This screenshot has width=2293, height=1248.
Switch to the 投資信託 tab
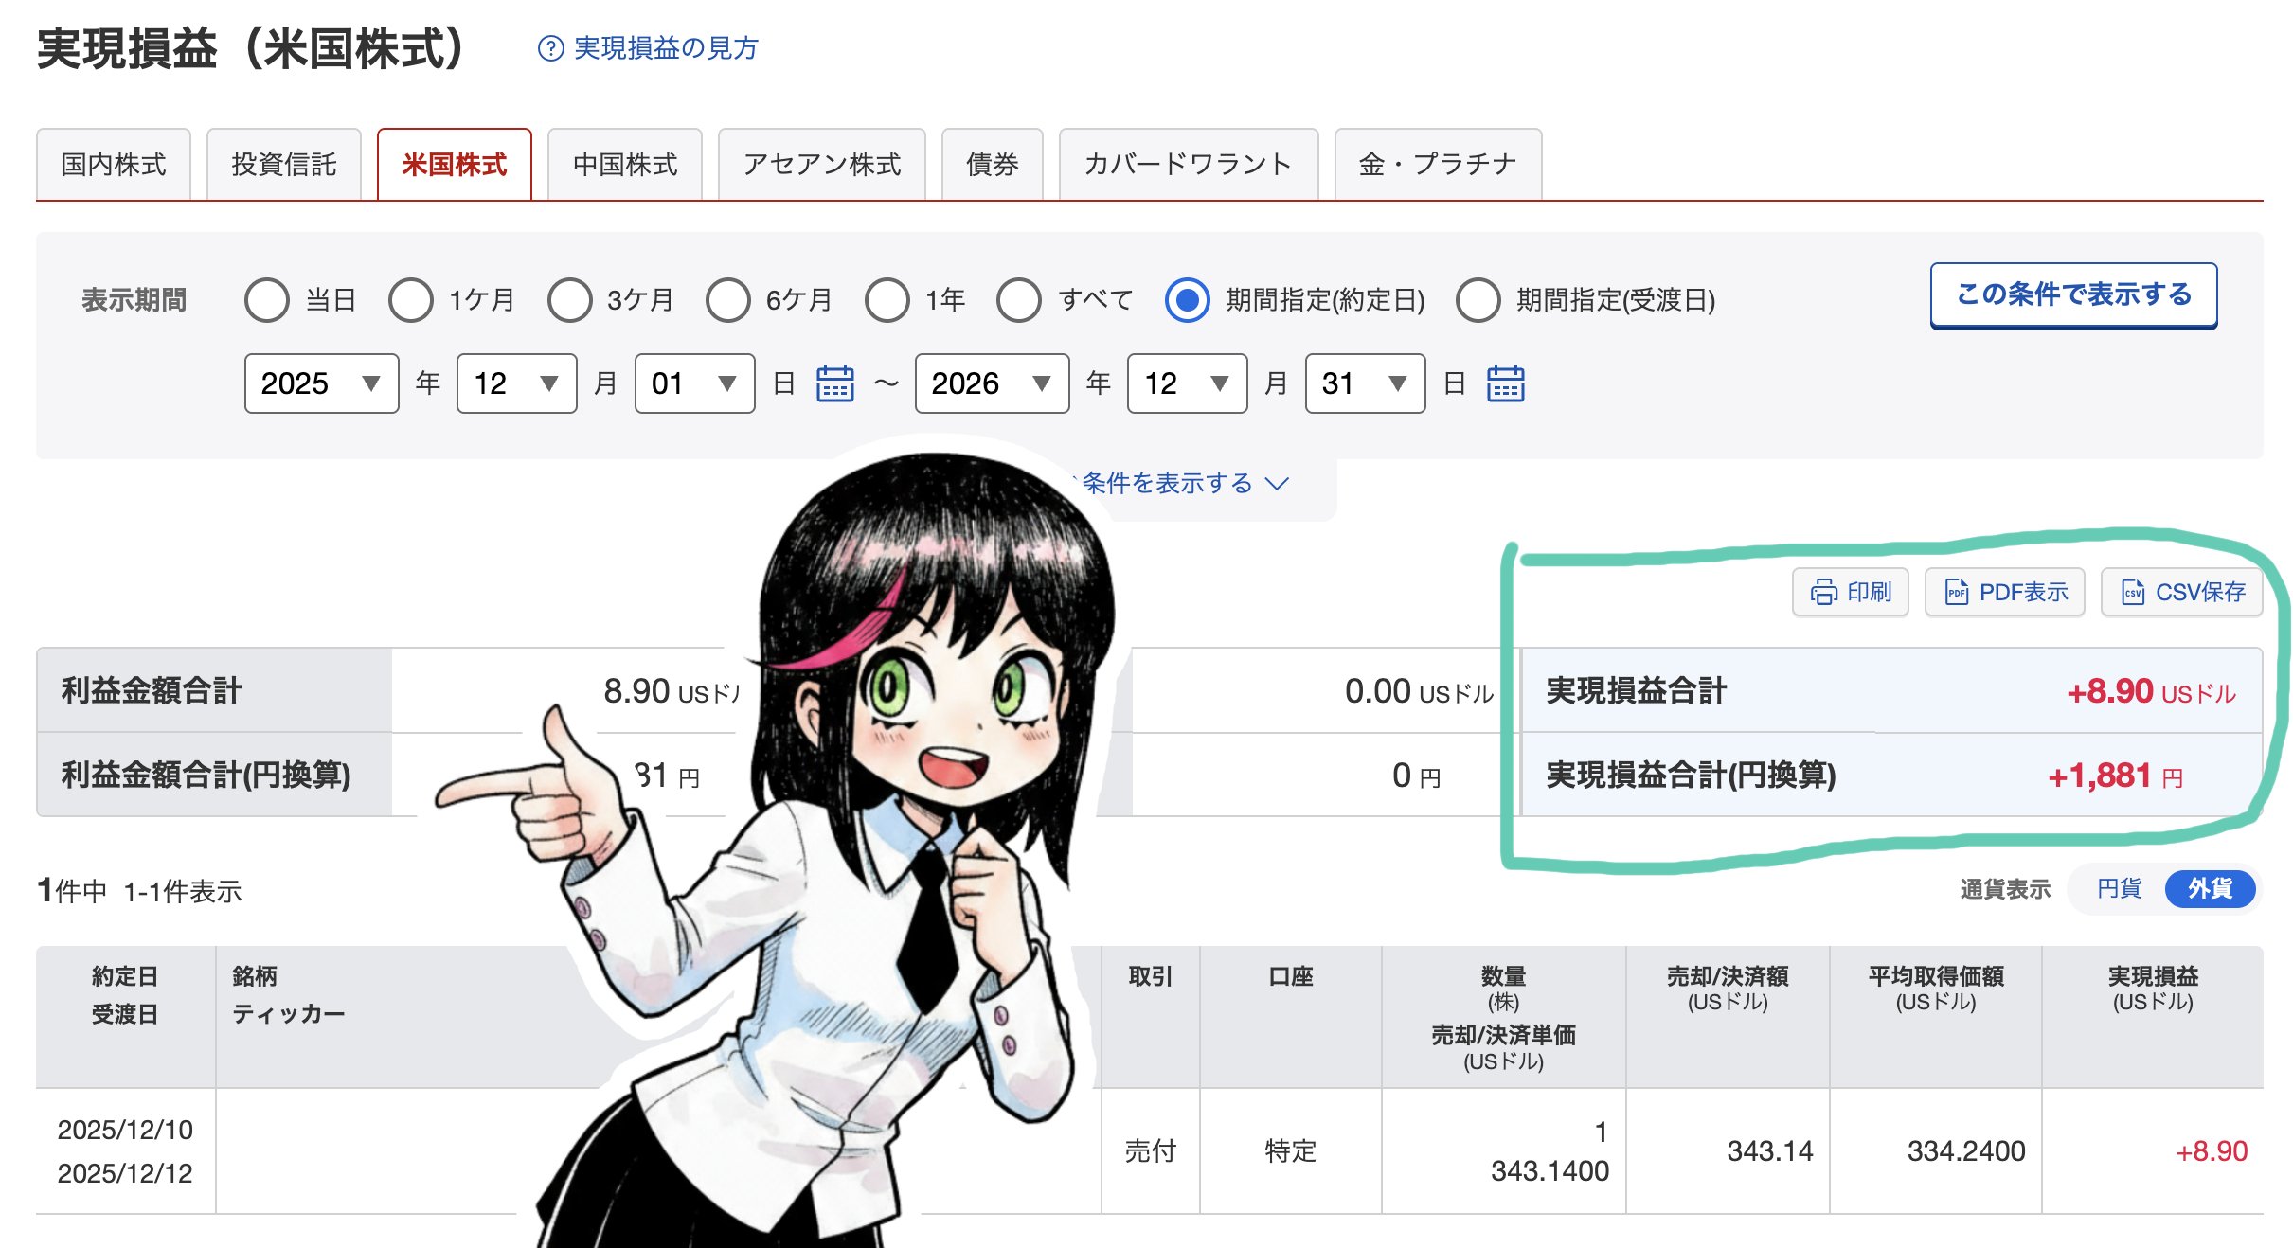pyautogui.click(x=284, y=165)
